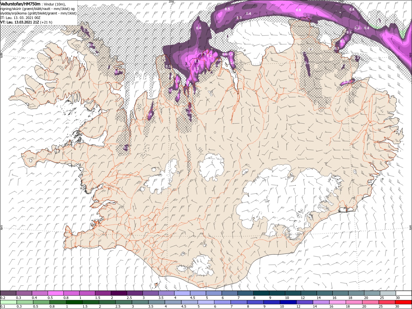Select top-row legend swatch for 4.5 (light blue)

198,293
